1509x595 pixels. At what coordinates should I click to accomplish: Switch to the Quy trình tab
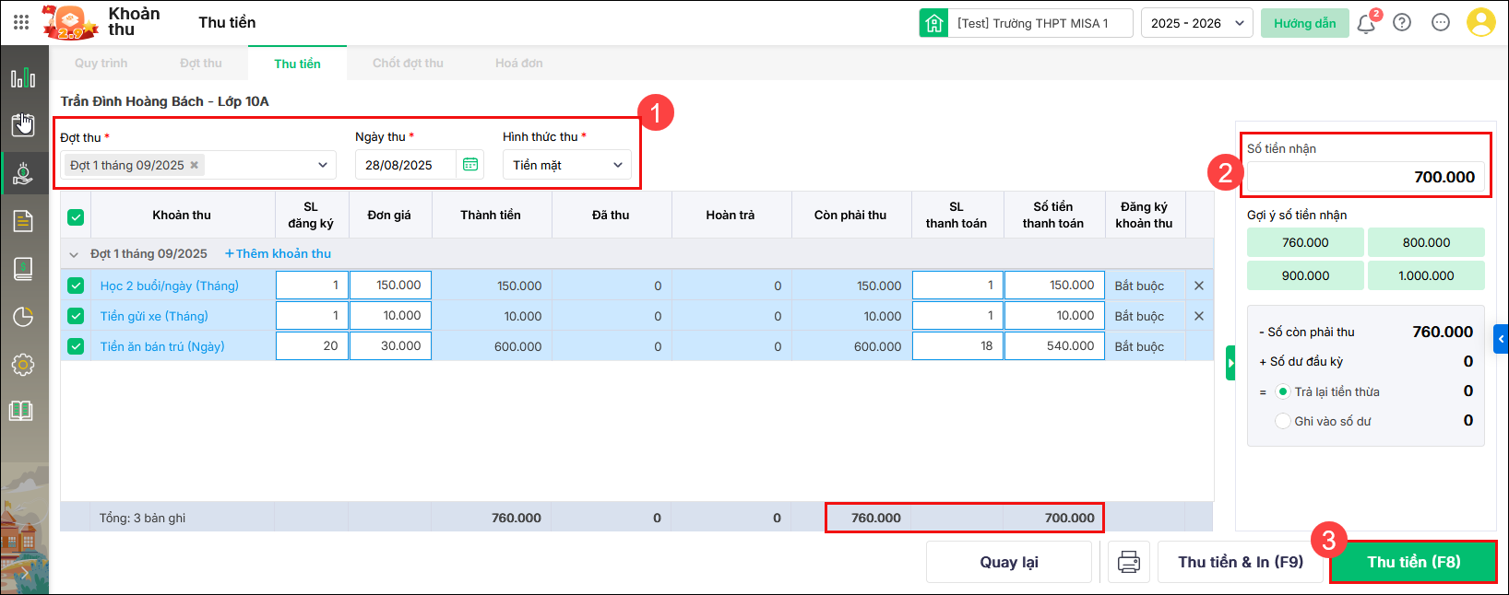pyautogui.click(x=101, y=64)
